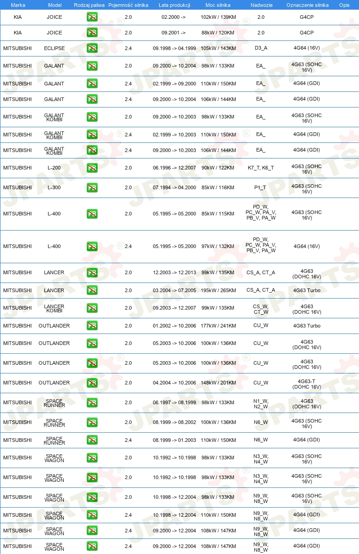Select power value 105kW / 143KM
359x554 pixels.
(x=218, y=49)
